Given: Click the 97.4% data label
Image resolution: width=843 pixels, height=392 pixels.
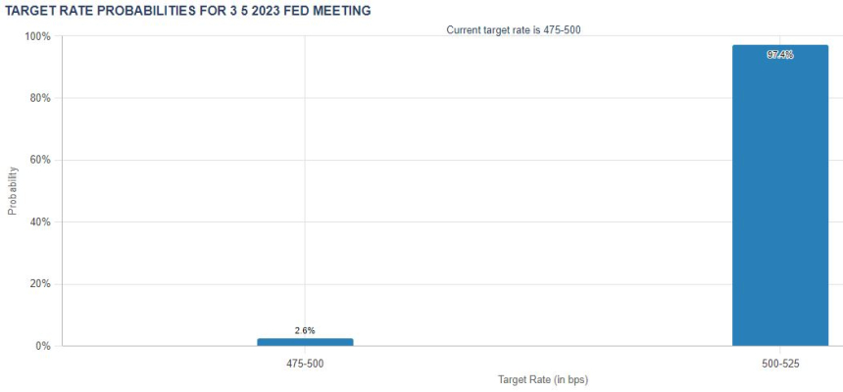Looking at the screenshot, I should click(780, 55).
